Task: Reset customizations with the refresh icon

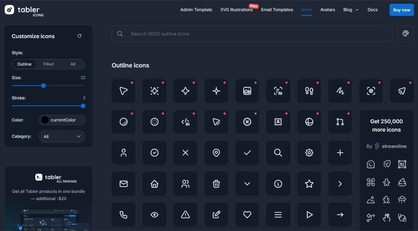Action: tap(79, 36)
